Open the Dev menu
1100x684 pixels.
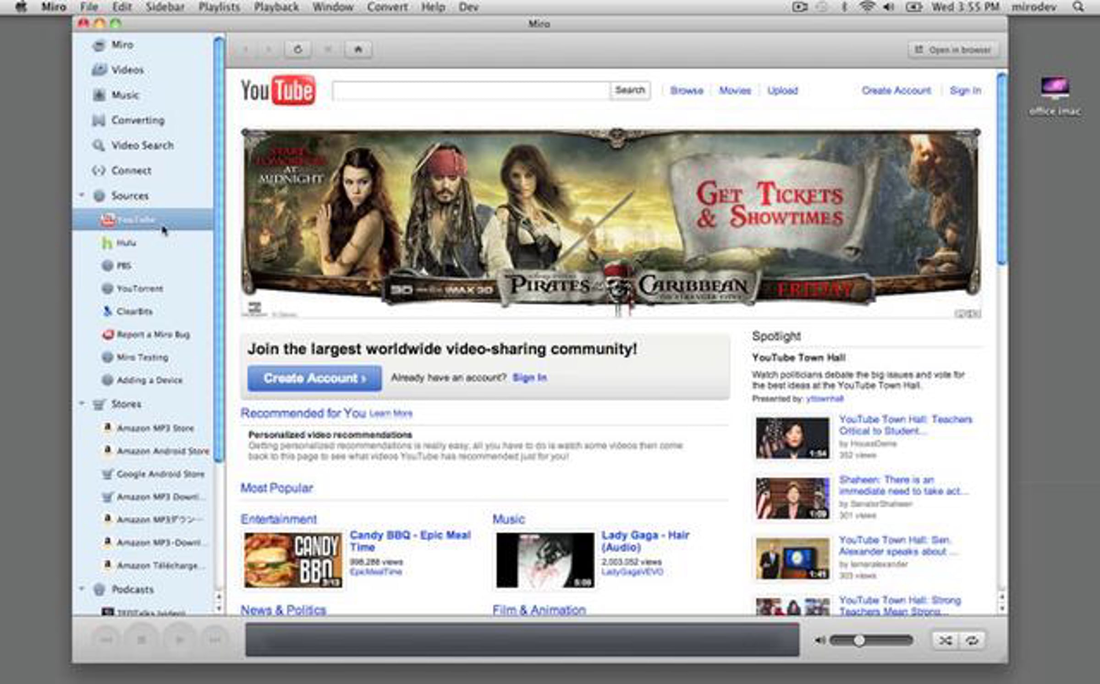point(468,7)
